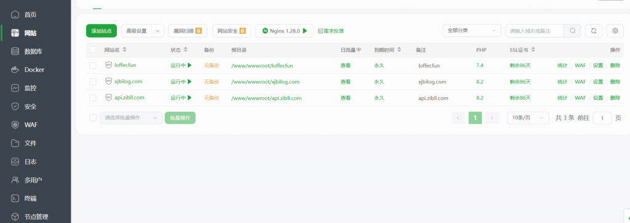The width and height of the screenshot is (630, 223).
Task: Click 永久 expiry for api.zibll.com
Action: point(379,98)
